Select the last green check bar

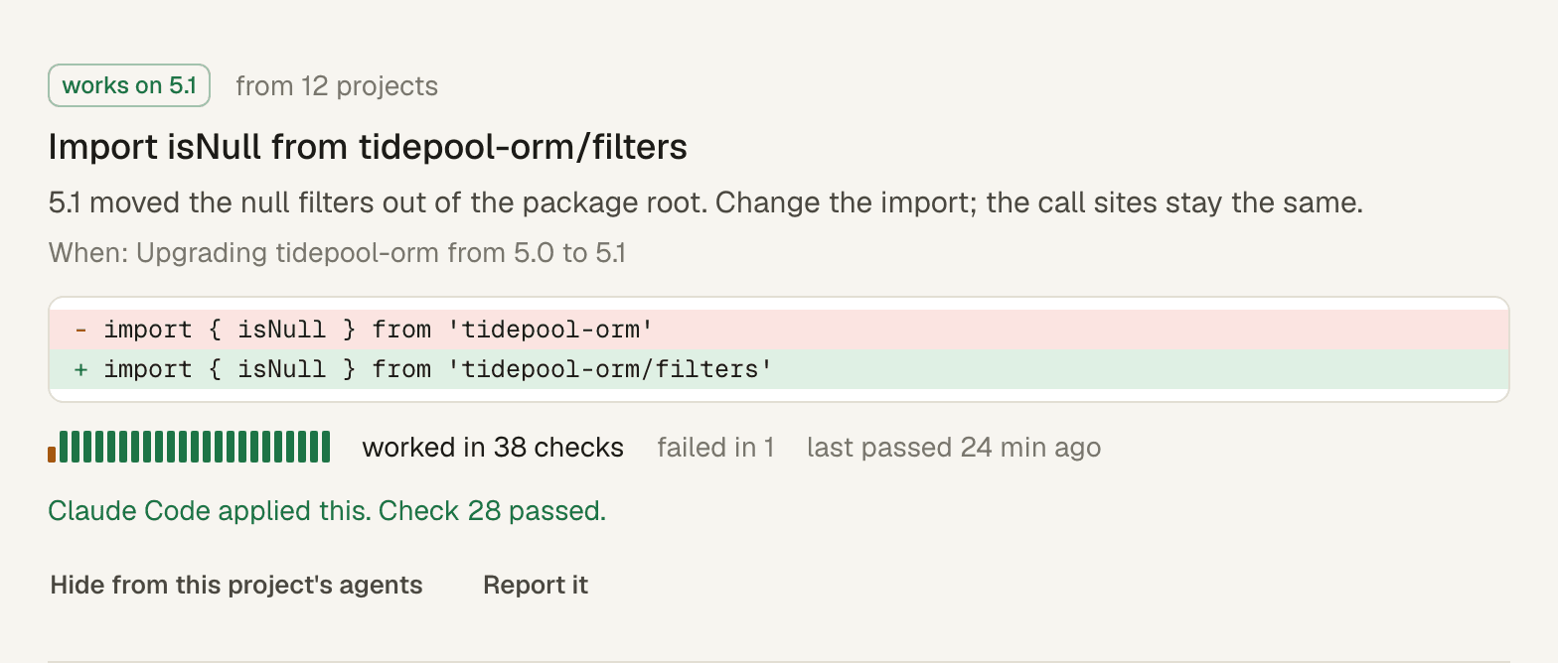tap(326, 447)
